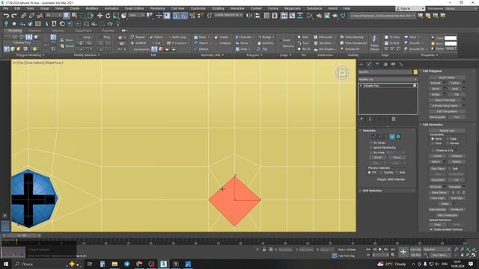
Task: Select the Face constraint radio button
Action: (433, 143)
